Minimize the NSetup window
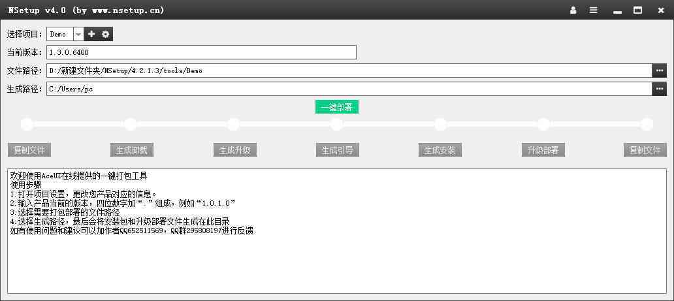The image size is (674, 301). (617, 10)
